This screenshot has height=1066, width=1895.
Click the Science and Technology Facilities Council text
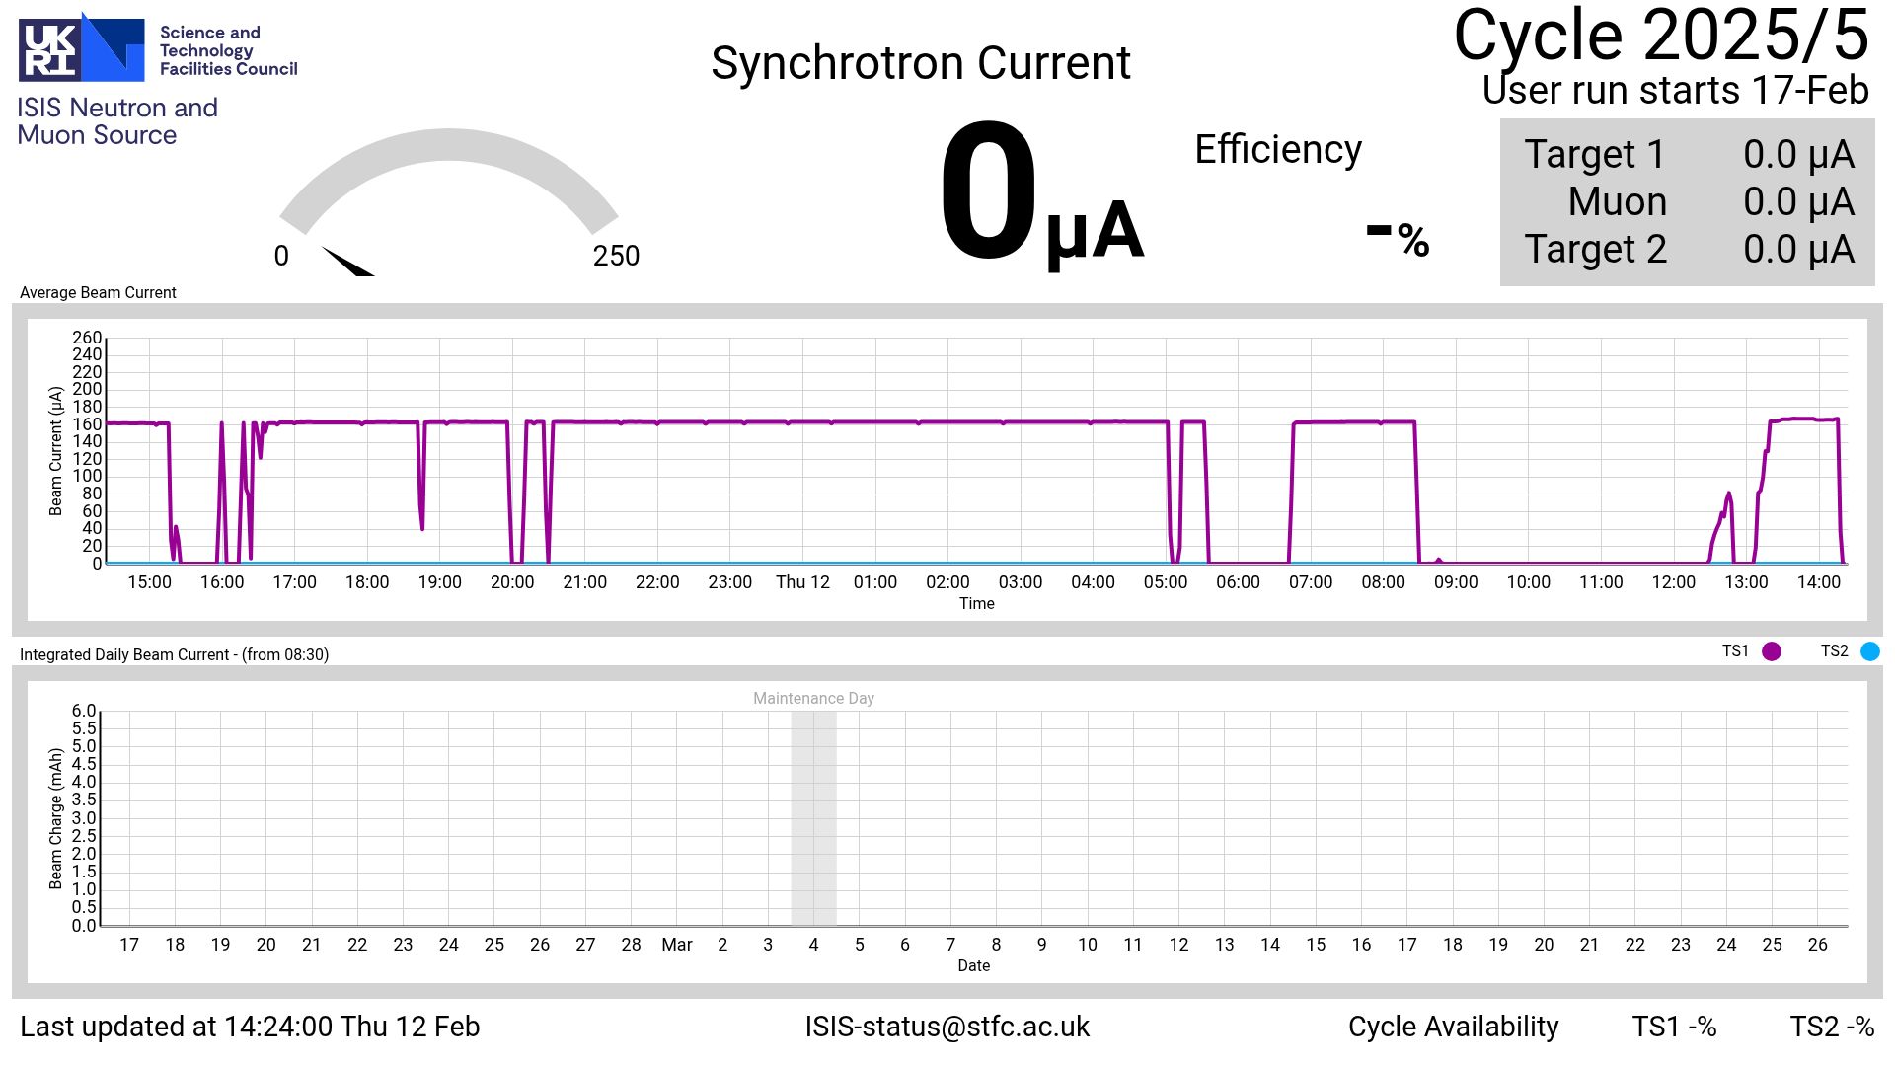coord(228,50)
